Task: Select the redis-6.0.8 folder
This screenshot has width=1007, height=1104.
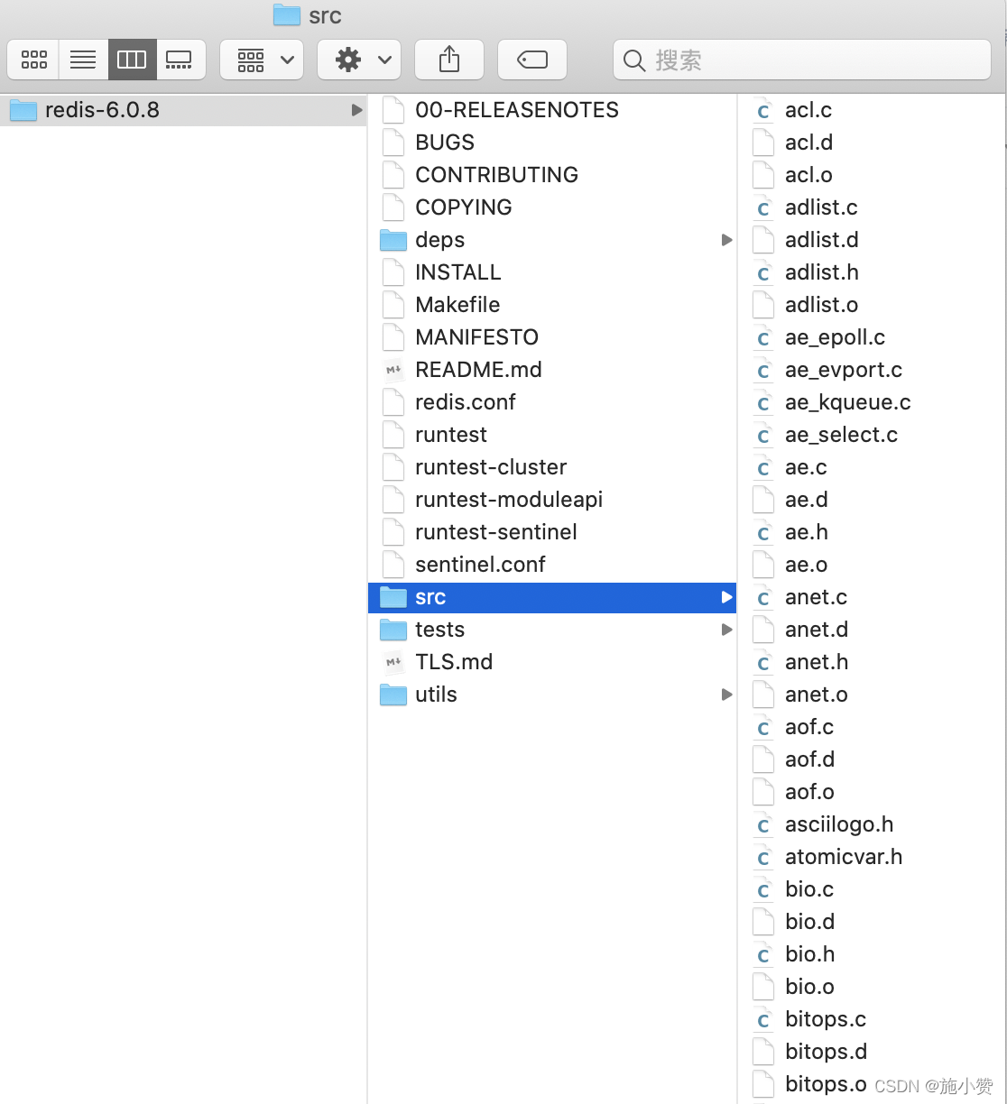Action: click(x=183, y=110)
